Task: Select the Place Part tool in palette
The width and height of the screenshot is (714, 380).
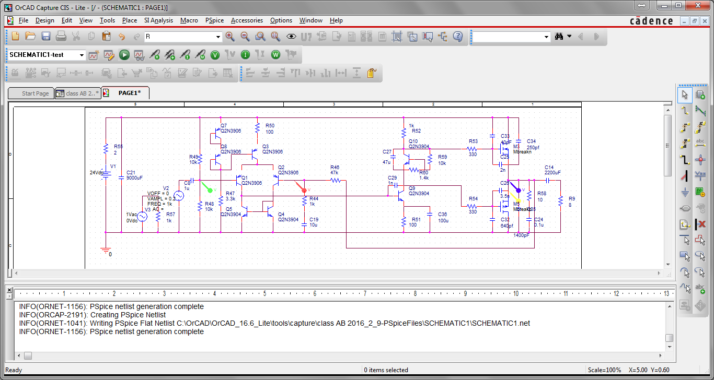Action: [700, 94]
